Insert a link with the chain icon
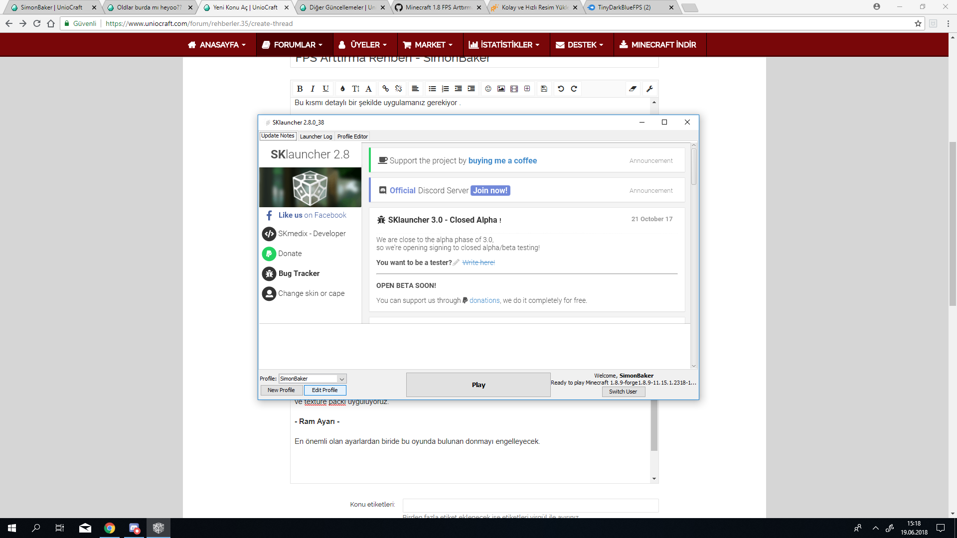957x538 pixels. [x=385, y=89]
